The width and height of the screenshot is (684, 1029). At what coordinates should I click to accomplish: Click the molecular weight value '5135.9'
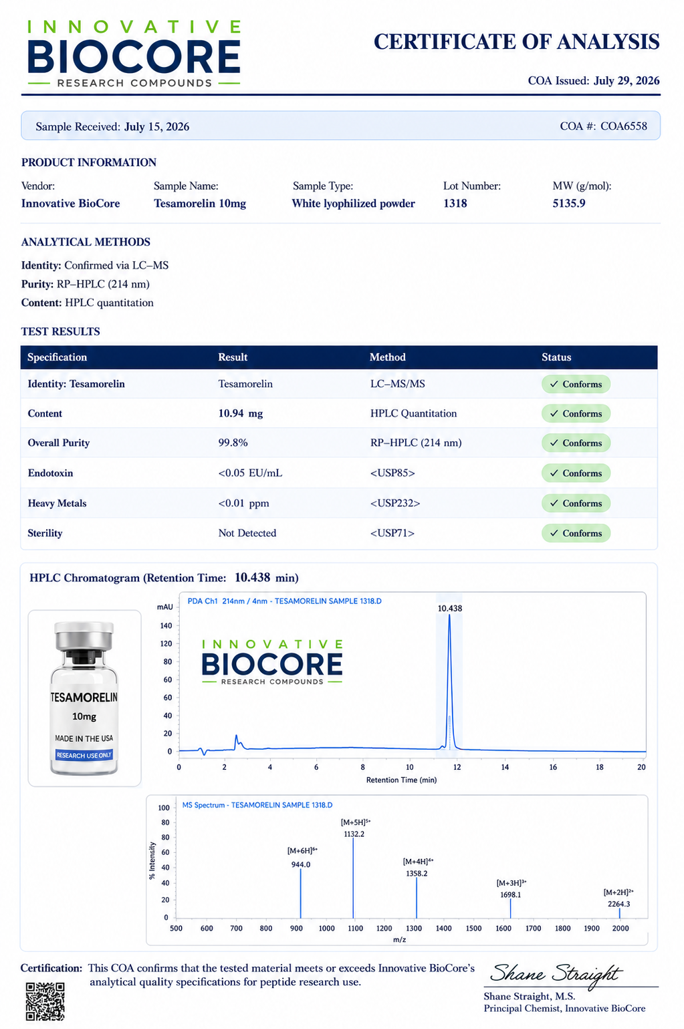pos(569,204)
